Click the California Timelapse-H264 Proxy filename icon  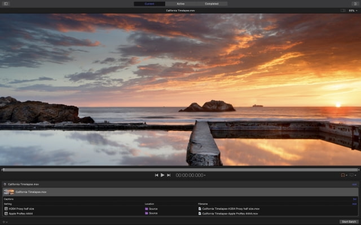(x=200, y=209)
